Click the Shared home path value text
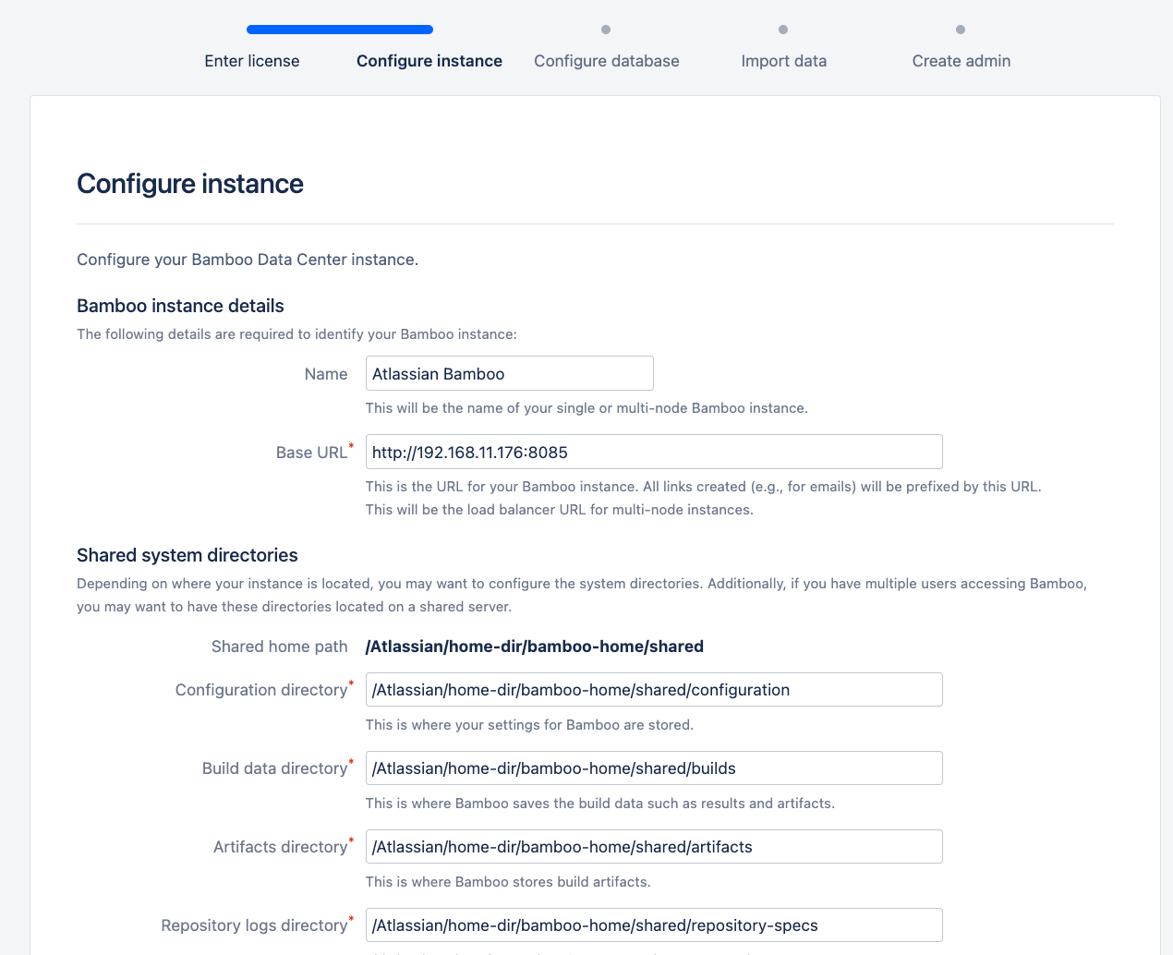Screen dimensions: 1173x955 535,647
